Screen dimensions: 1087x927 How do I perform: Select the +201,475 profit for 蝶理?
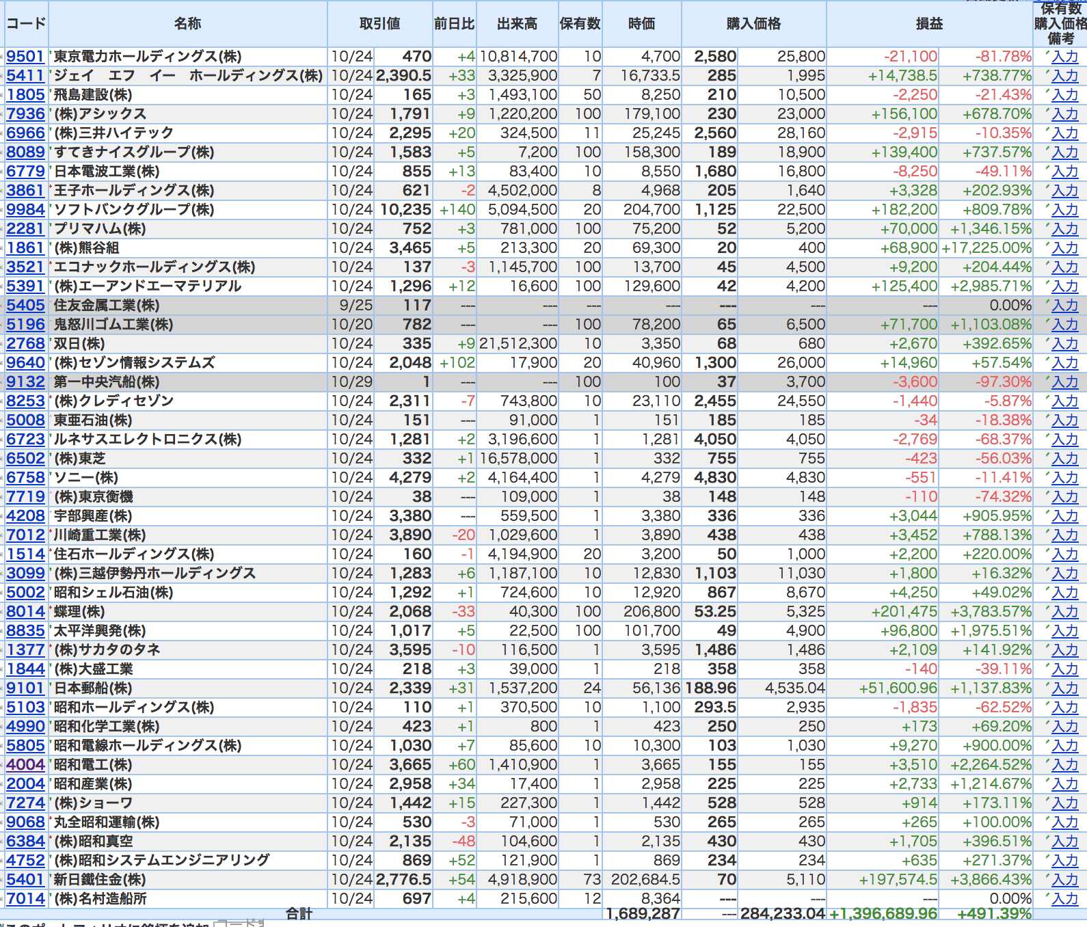point(904,612)
